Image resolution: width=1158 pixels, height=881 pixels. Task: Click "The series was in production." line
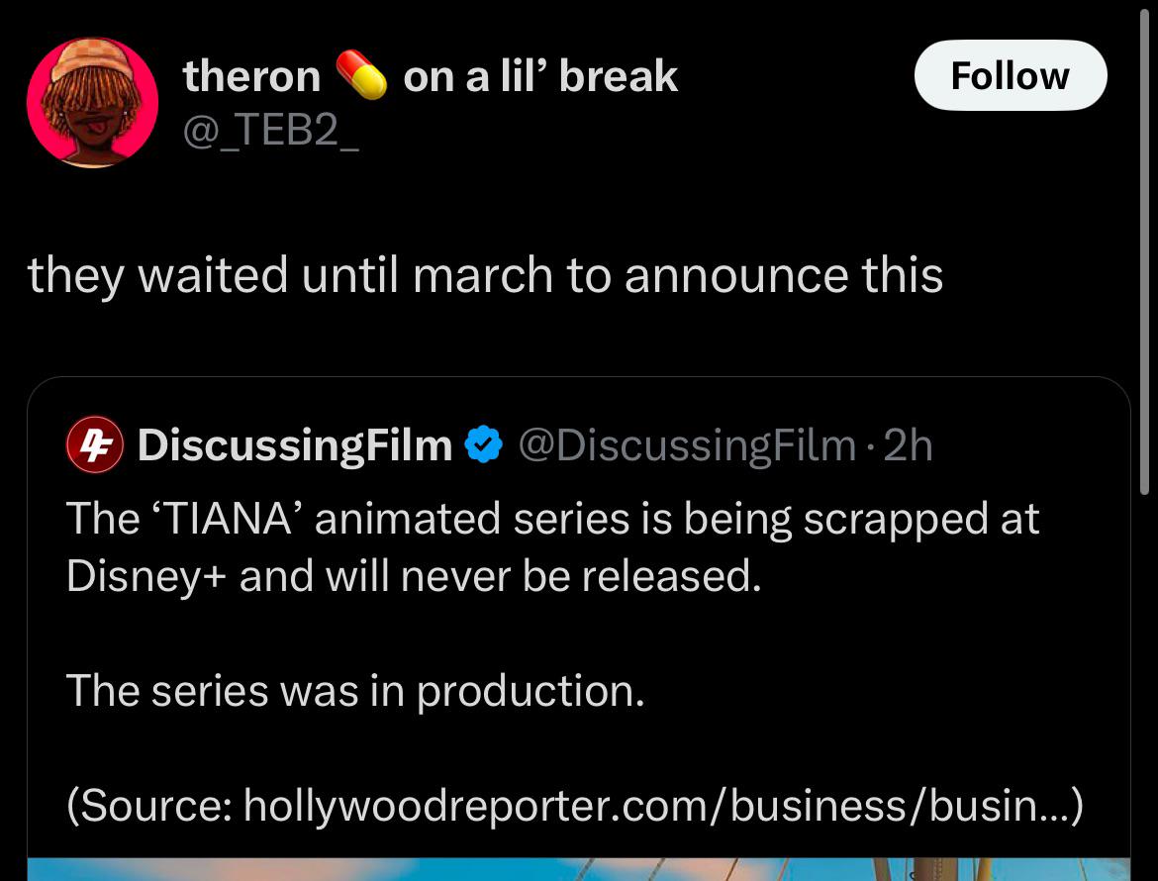(355, 690)
